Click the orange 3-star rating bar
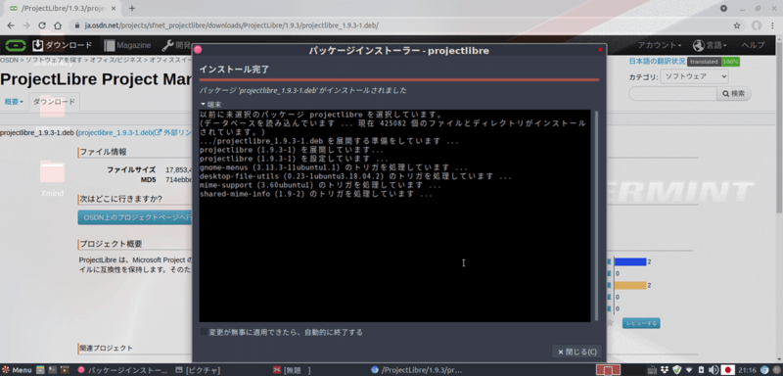 [630, 286]
